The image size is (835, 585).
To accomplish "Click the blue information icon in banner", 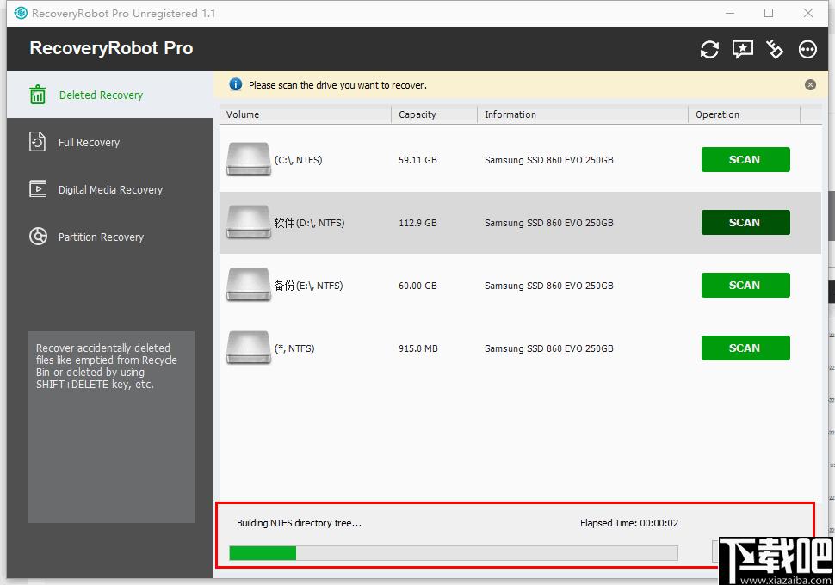I will [x=235, y=84].
